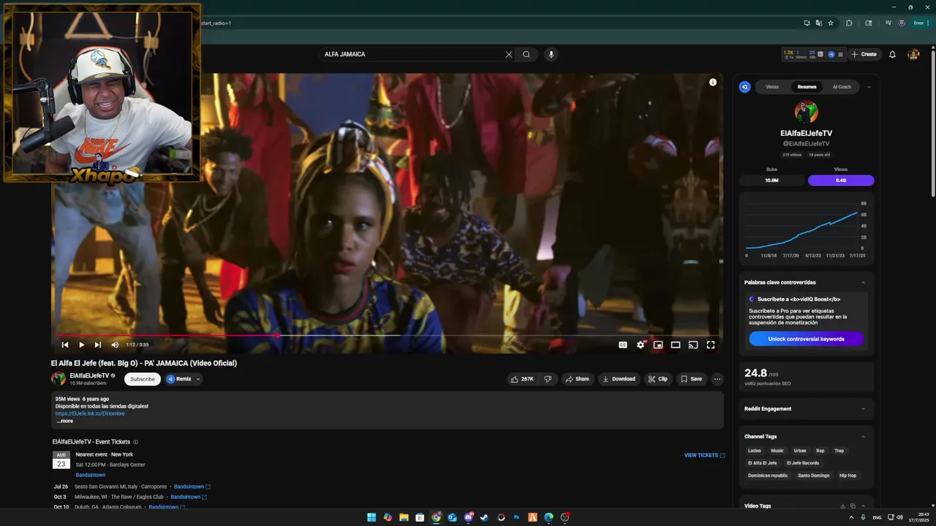Mute the video volume speaker icon
The height and width of the screenshot is (526, 936).
pos(115,345)
